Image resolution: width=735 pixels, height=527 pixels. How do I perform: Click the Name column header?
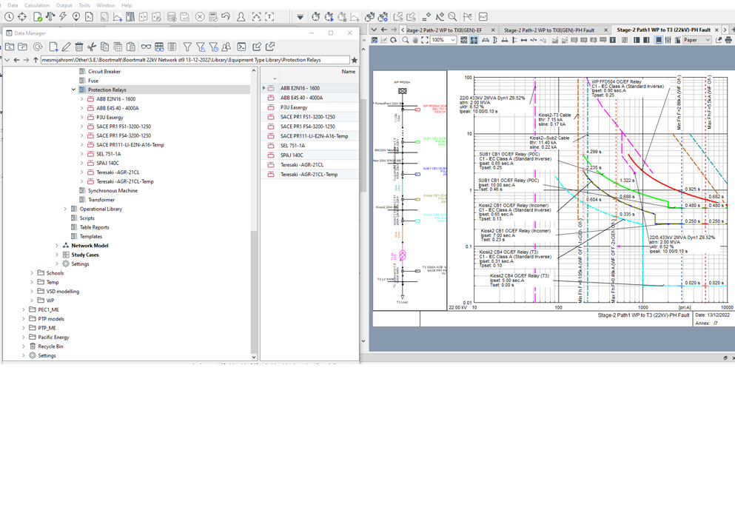tap(348, 72)
